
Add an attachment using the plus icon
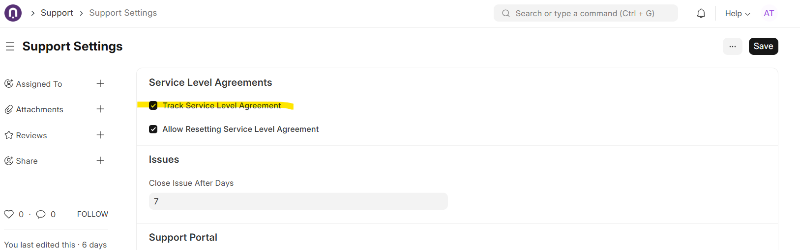point(100,109)
